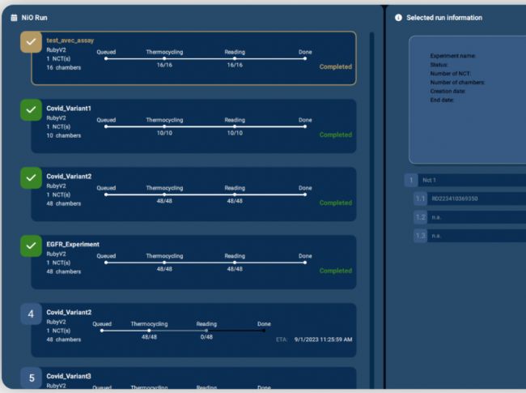This screenshot has width=526, height=393.
Task: Select chamber entry RD223410369350
Action: [473, 199]
